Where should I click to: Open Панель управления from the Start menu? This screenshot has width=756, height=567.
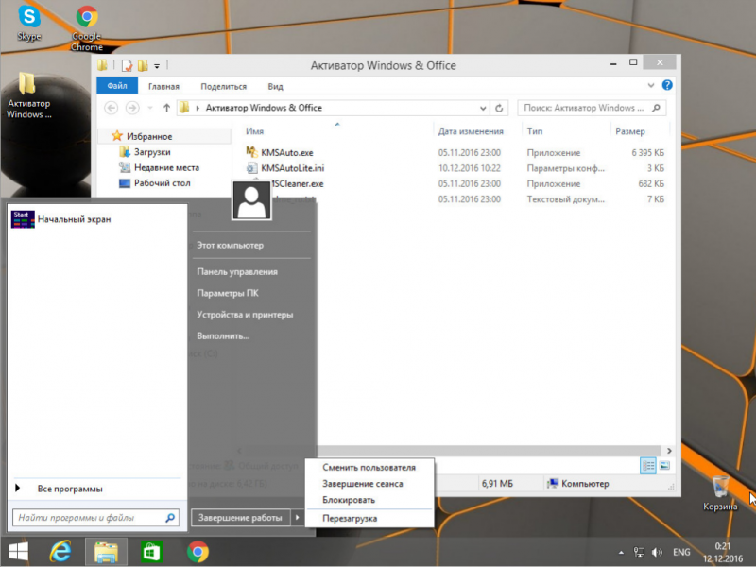tap(237, 271)
